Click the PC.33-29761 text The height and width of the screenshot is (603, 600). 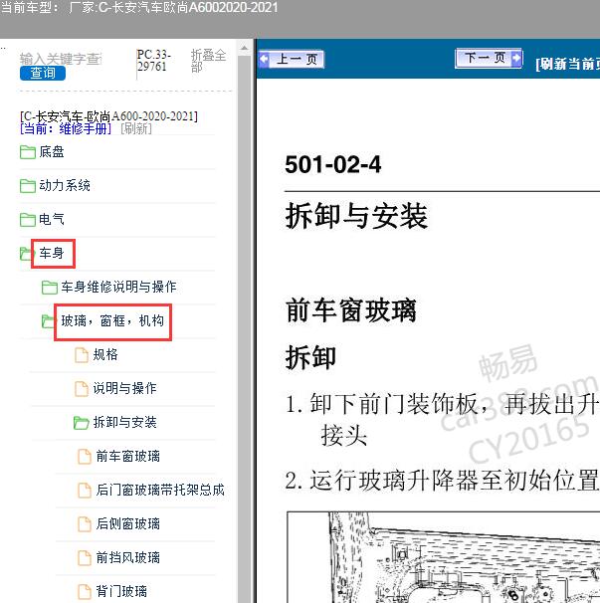154,61
